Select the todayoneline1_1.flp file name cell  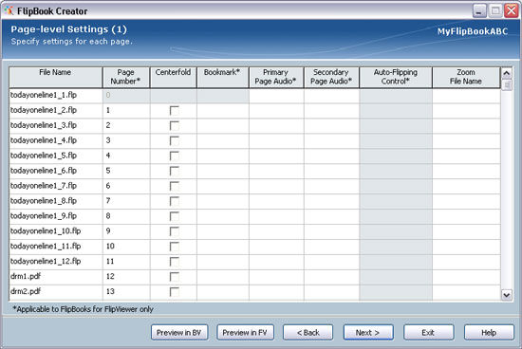point(56,96)
